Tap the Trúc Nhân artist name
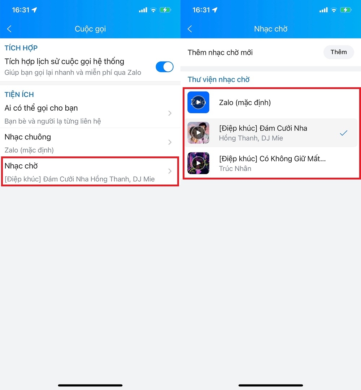The height and width of the screenshot is (390, 361). [x=235, y=168]
